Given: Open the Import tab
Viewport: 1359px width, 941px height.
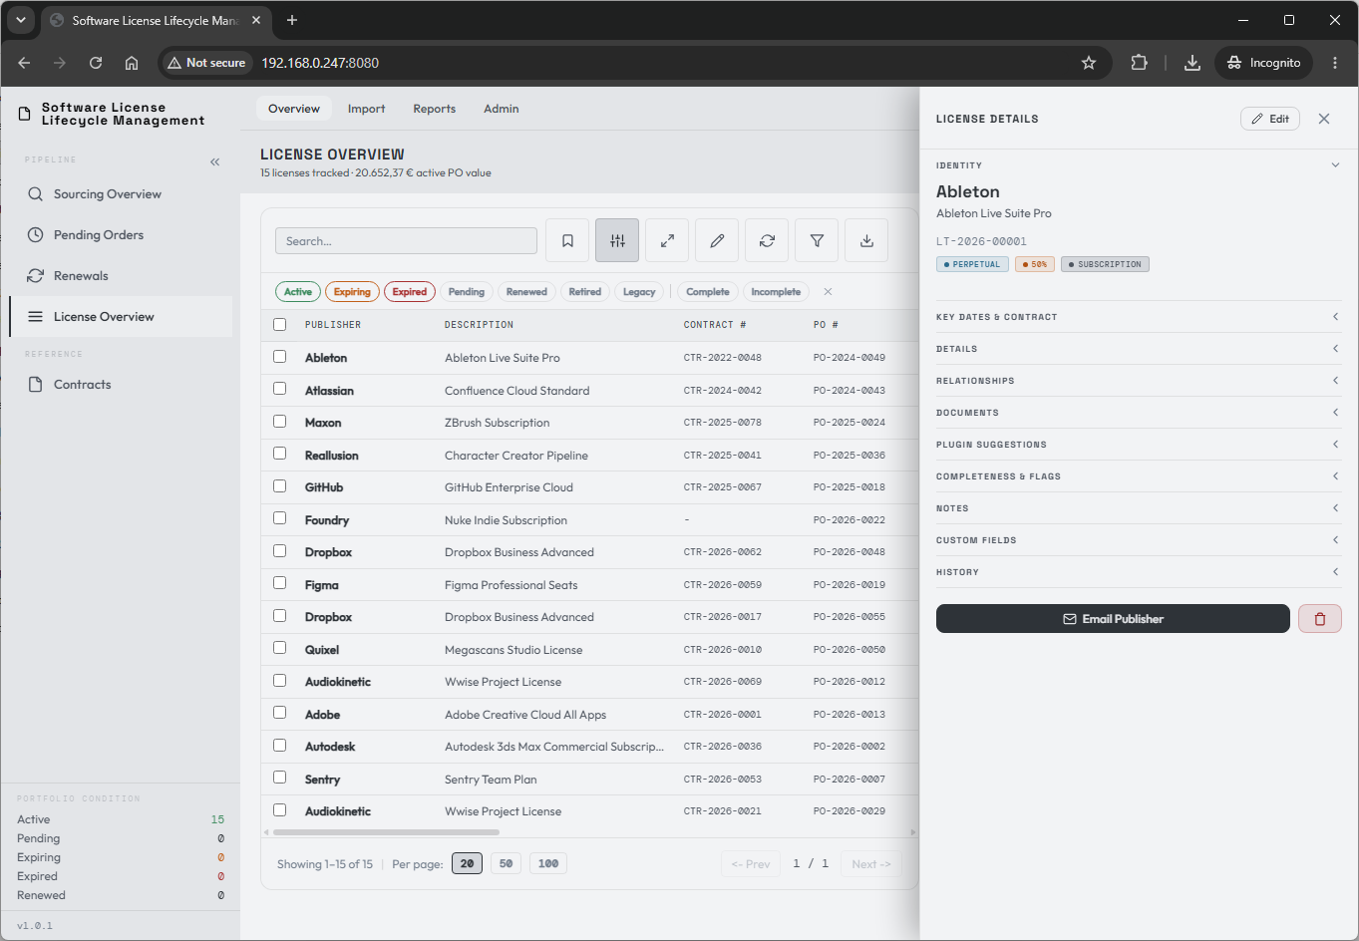Looking at the screenshot, I should pos(366,109).
